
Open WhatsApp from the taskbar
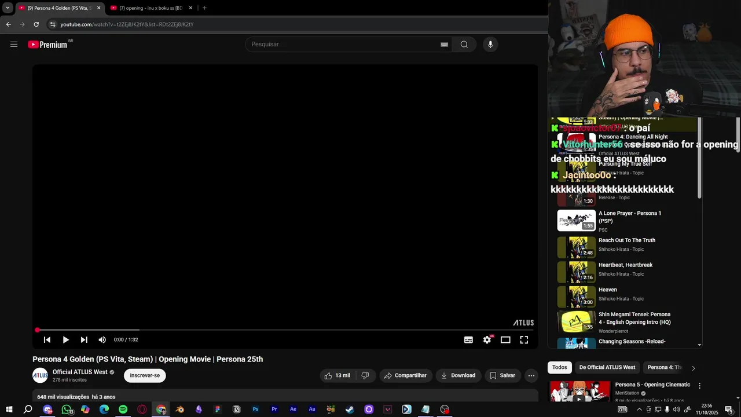pyautogui.click(x=67, y=409)
